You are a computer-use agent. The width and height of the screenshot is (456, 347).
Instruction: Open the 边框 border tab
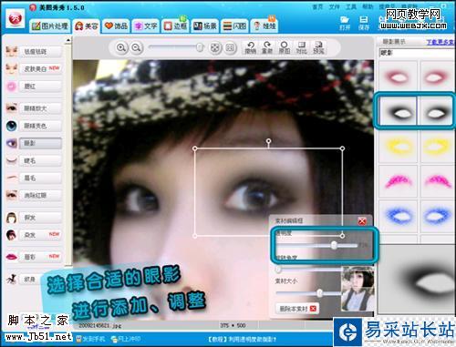point(175,26)
